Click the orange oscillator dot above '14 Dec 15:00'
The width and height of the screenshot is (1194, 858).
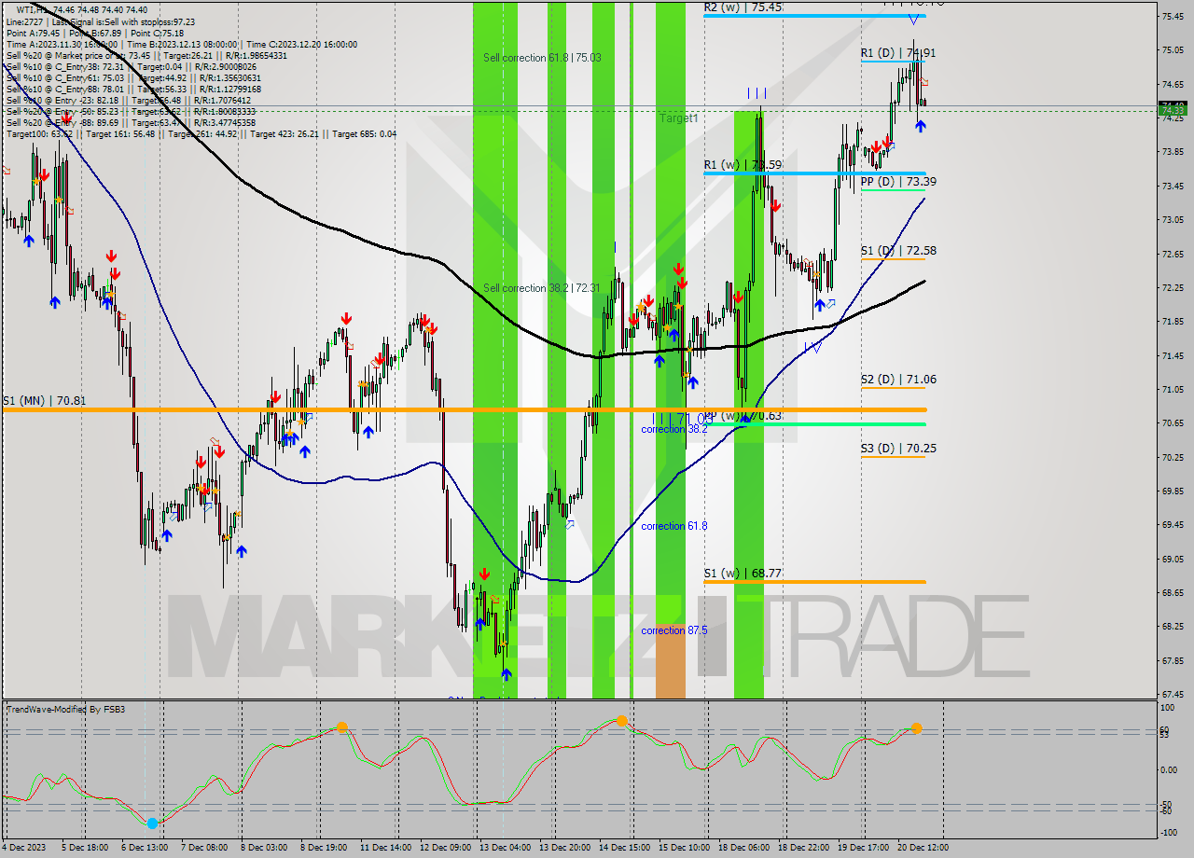pos(621,721)
